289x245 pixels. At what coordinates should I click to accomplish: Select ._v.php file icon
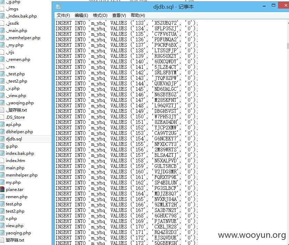[2, 88]
